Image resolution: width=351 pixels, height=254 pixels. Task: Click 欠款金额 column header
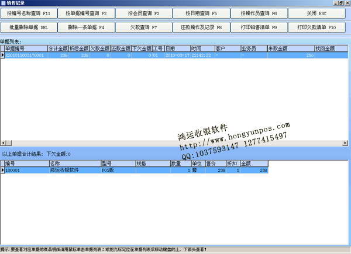(100, 48)
